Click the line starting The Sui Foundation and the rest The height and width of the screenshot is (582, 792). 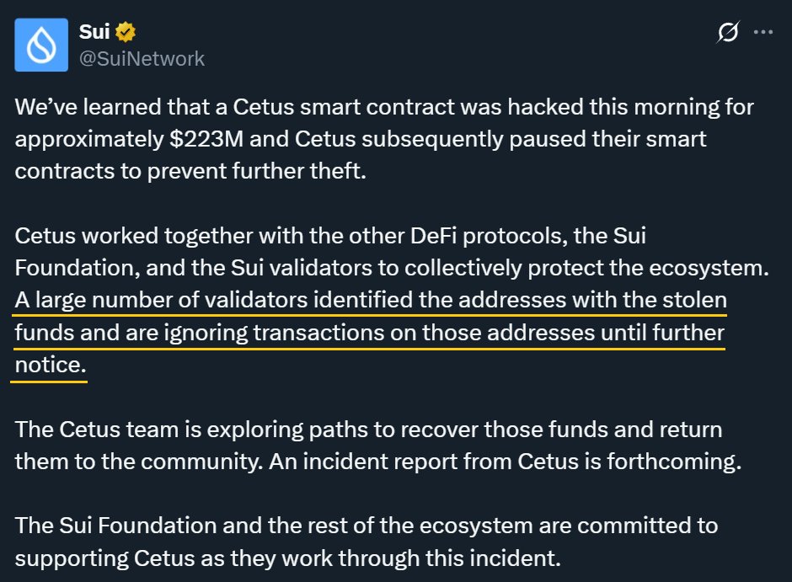coord(367,526)
